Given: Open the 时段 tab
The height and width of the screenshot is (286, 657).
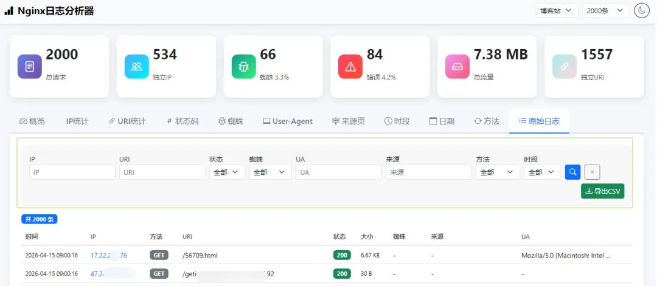Looking at the screenshot, I should coord(397,121).
